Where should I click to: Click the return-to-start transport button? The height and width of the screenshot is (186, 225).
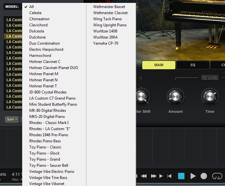169,176
